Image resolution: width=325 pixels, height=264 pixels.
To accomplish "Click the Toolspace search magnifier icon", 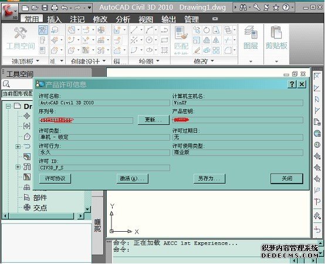I will (x=6, y=84).
